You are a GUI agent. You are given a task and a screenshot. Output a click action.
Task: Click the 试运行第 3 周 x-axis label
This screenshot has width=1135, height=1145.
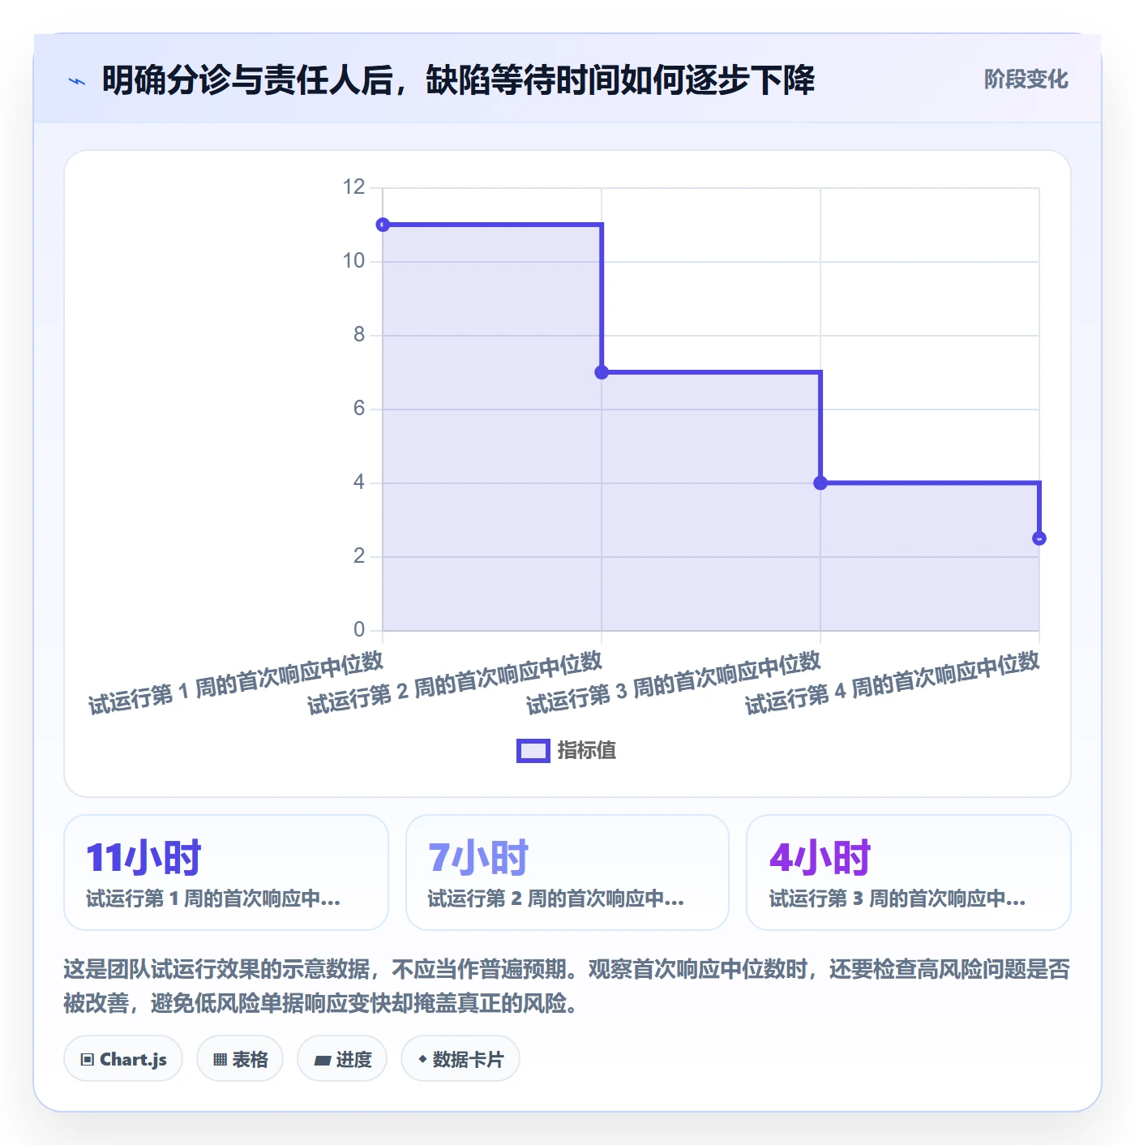(x=674, y=683)
